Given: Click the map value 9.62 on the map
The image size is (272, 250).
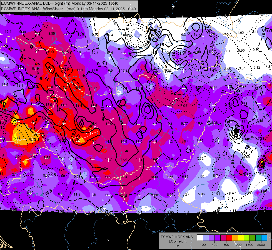Looking at the screenshot, I should 139,195.
